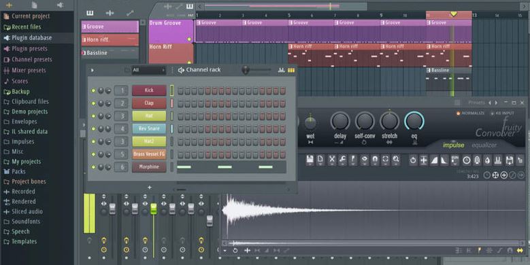Click the speaker icon beside Channel rack title
Viewport: 530px width, 265px height.
tap(181, 70)
